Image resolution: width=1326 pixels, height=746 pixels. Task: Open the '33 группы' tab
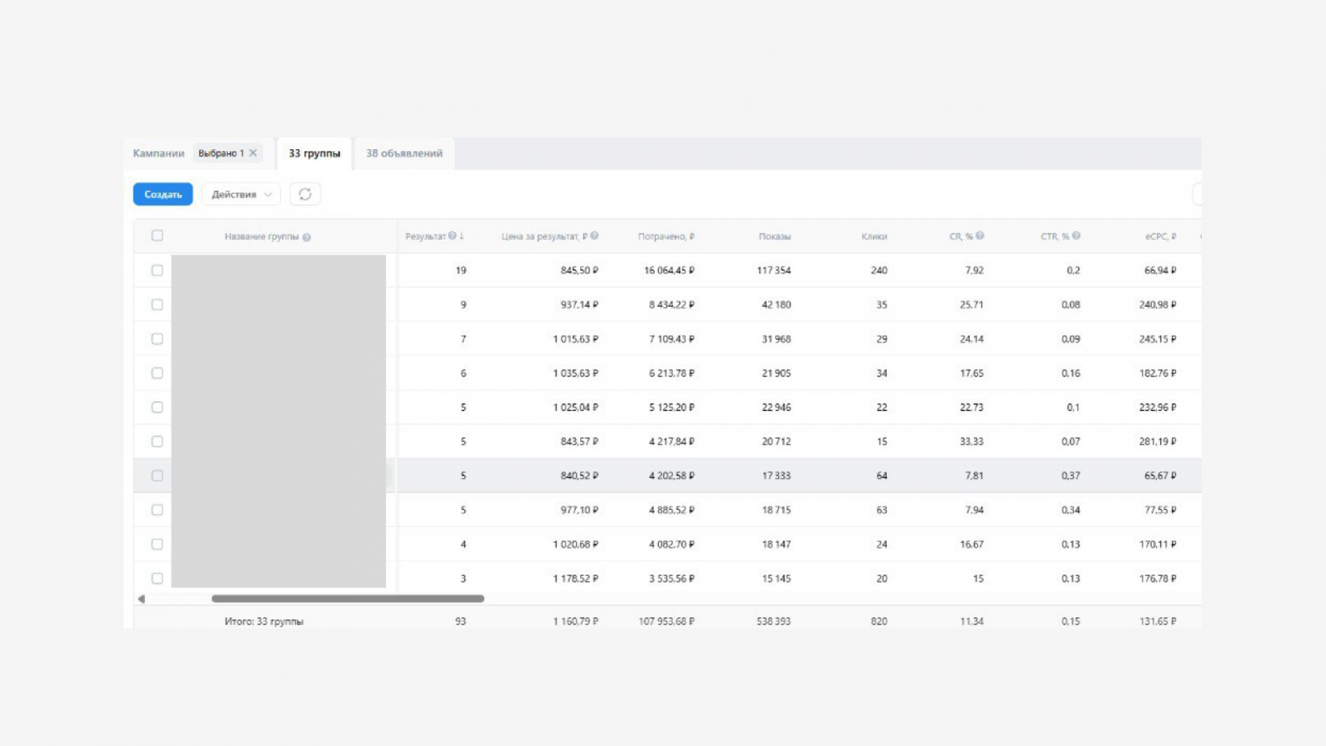pyautogui.click(x=314, y=153)
